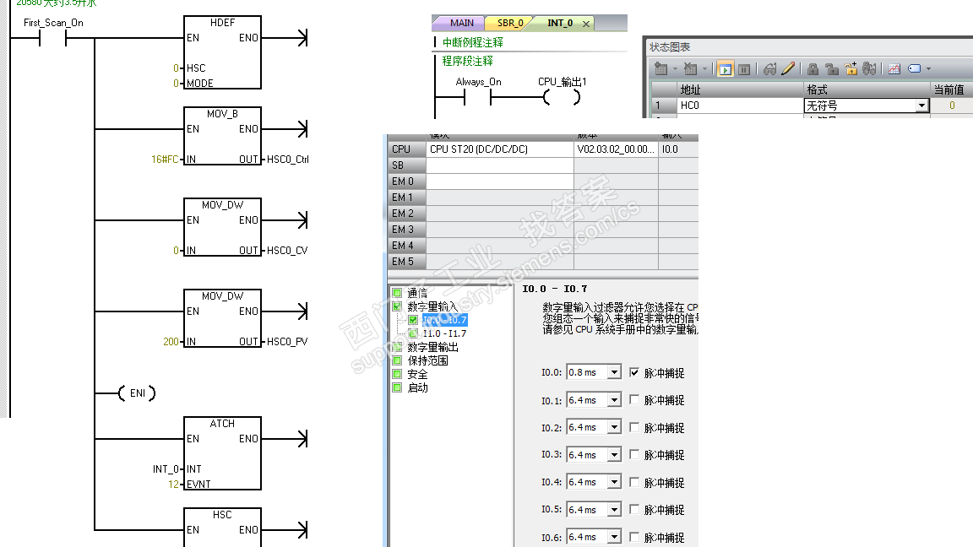
Task: Enable I0.6 脉冲捕捉 checkbox
Action: pos(634,537)
